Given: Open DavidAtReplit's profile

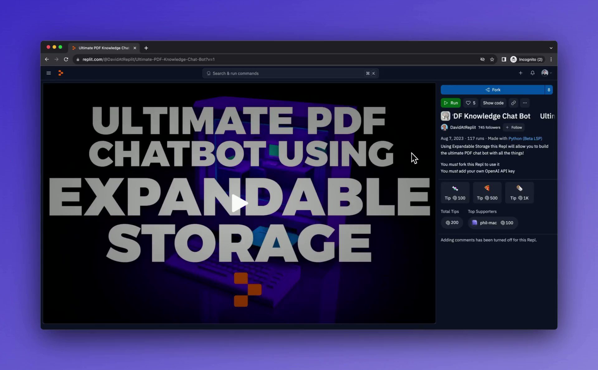Looking at the screenshot, I should [463, 127].
